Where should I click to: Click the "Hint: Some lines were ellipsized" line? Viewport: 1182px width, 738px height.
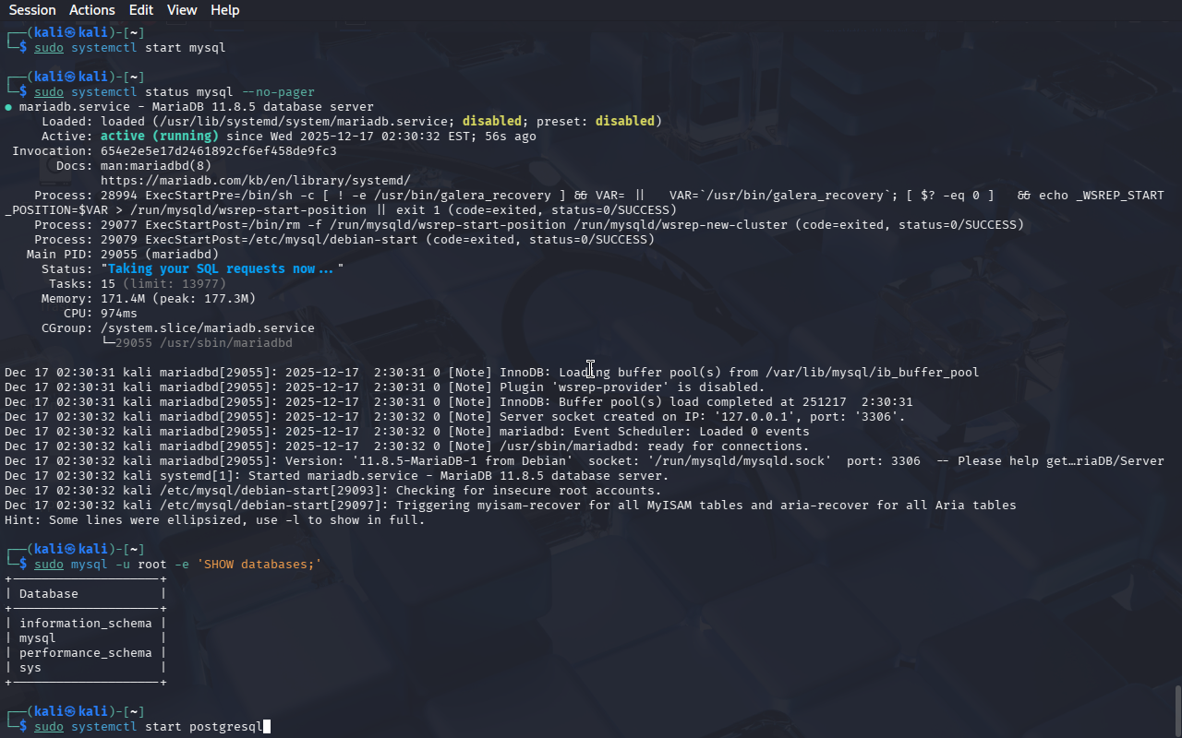point(214,520)
